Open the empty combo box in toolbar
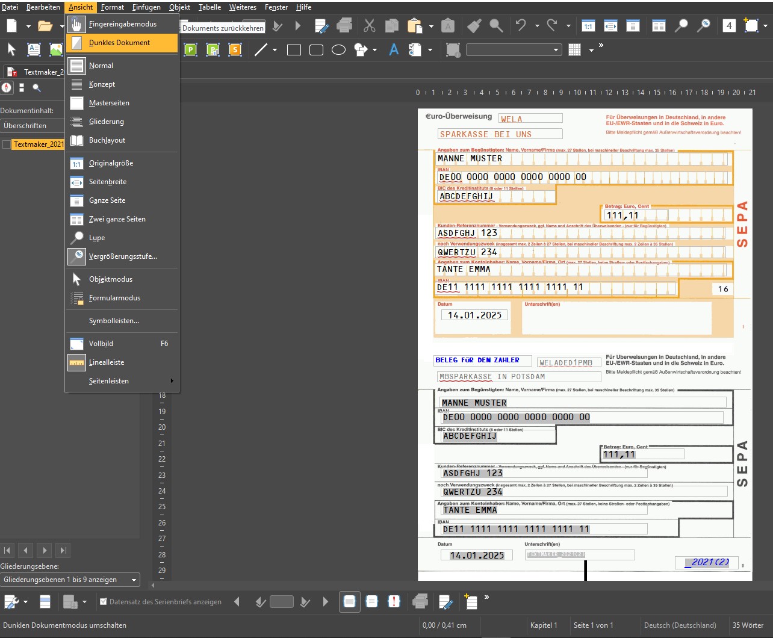Image resolution: width=773 pixels, height=638 pixels. pyautogui.click(x=514, y=50)
